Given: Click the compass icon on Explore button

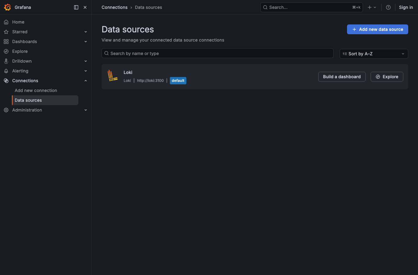Looking at the screenshot, I should (378, 77).
